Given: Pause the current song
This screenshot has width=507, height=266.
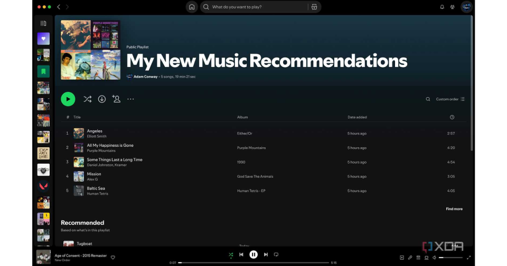Looking at the screenshot, I should (253, 255).
